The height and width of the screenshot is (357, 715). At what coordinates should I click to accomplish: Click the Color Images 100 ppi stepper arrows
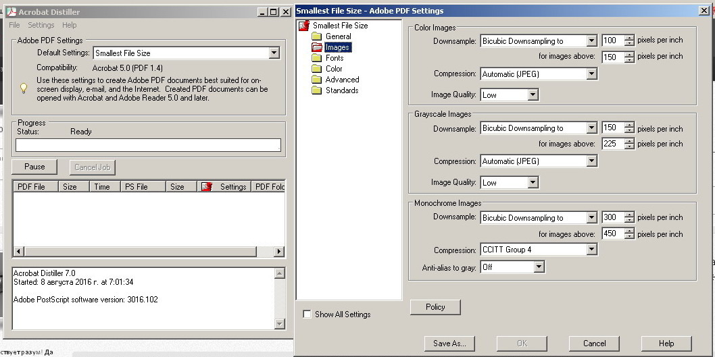(630, 40)
